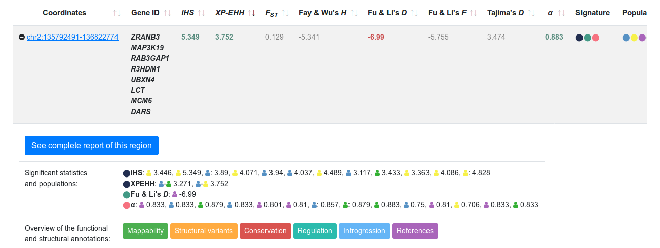The height and width of the screenshot is (248, 660).
Task: Sort table by XP-EHH column arrows
Action: click(x=251, y=13)
